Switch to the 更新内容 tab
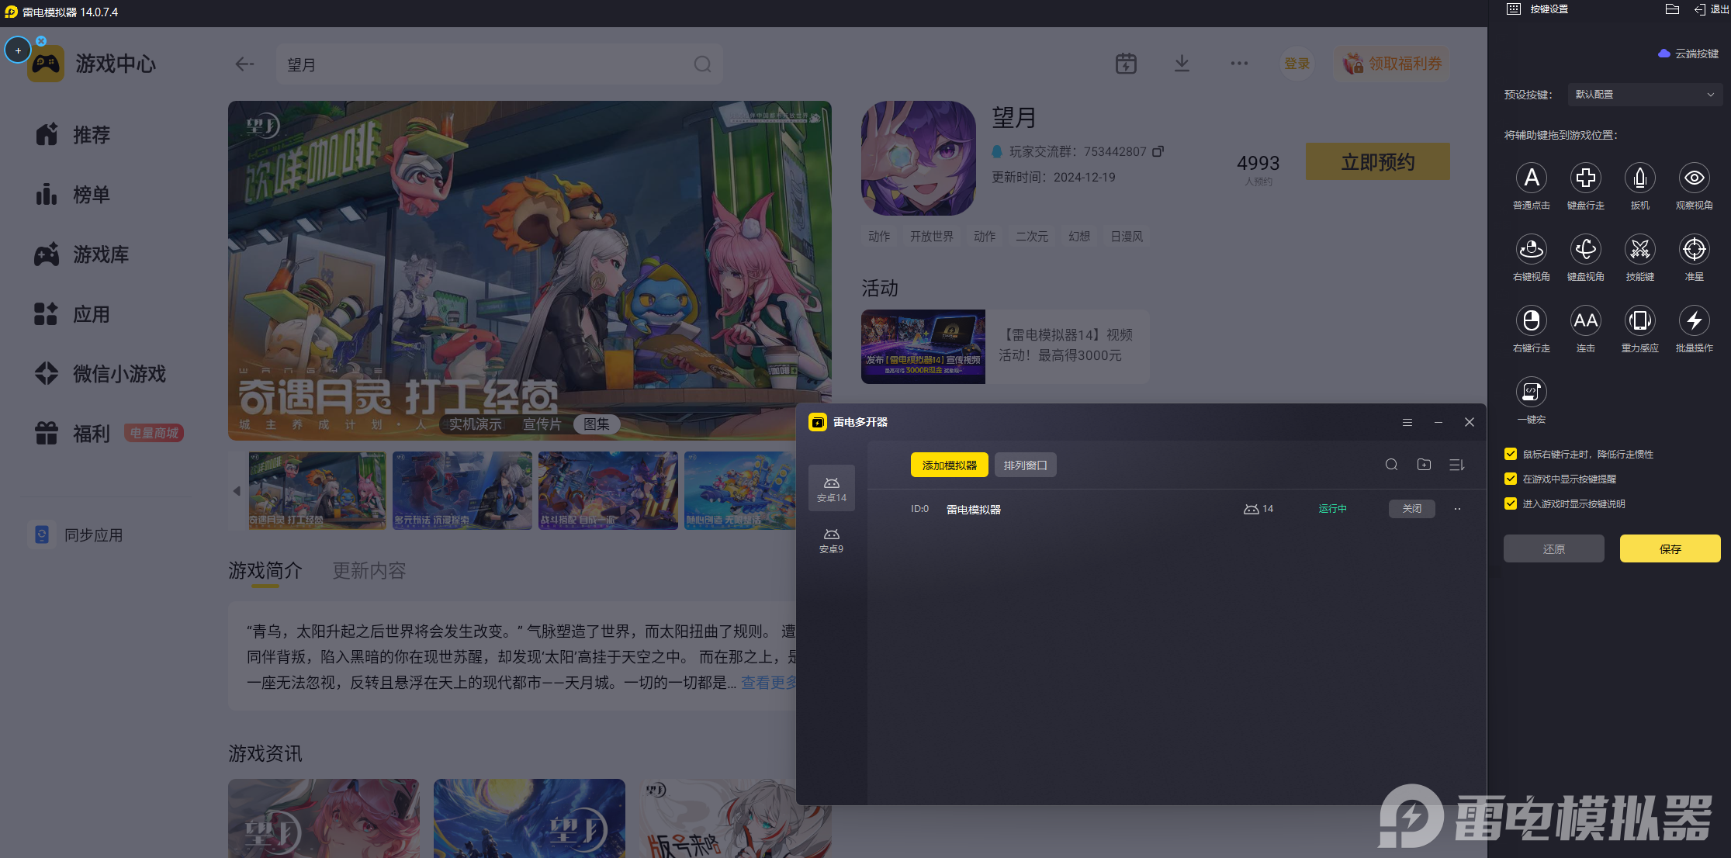Screen dimensions: 1731x858 369,571
